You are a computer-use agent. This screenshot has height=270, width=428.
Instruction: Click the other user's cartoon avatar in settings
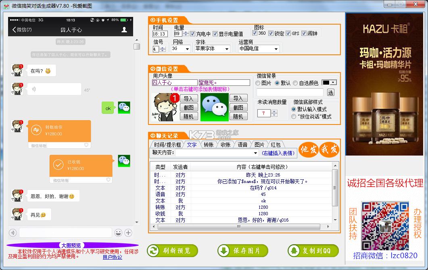coord(165,107)
